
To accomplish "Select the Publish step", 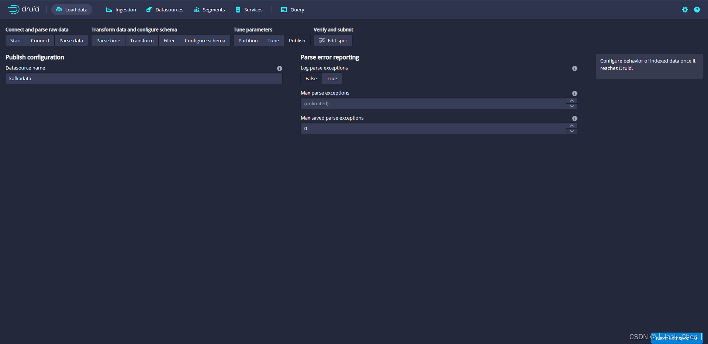I will click(297, 40).
